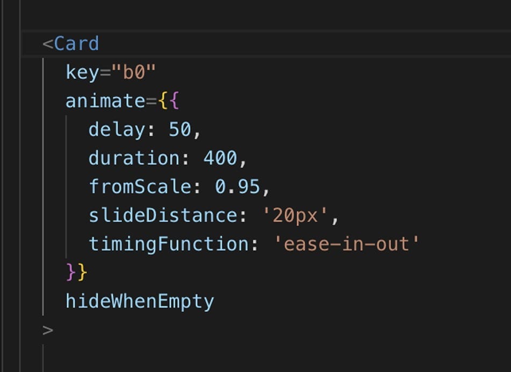Click the 0.95 scale value
The width and height of the screenshot is (511, 372).
(237, 187)
